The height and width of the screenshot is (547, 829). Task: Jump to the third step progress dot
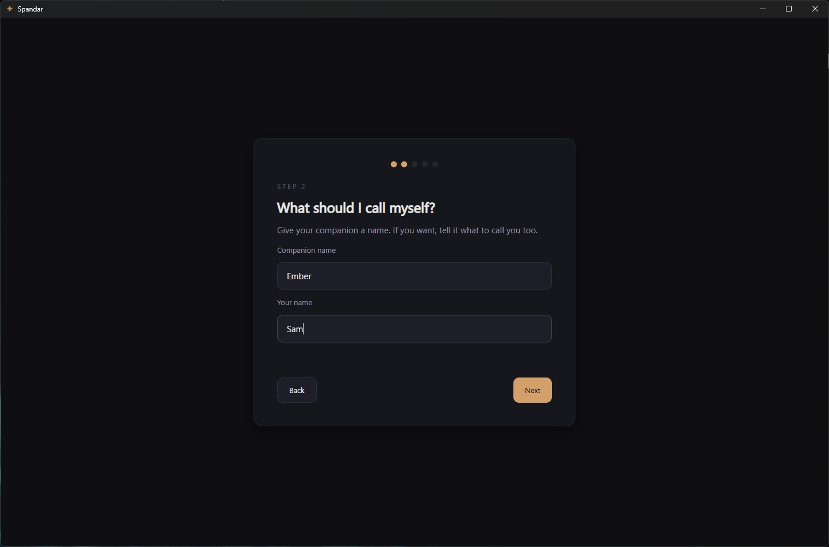click(x=414, y=165)
